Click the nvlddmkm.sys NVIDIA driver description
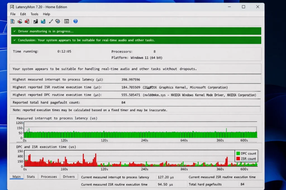The height and width of the screenshot is (190, 286). tap(199, 95)
